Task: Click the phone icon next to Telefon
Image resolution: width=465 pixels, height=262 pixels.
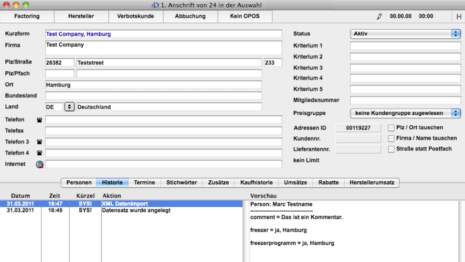Action: point(39,120)
